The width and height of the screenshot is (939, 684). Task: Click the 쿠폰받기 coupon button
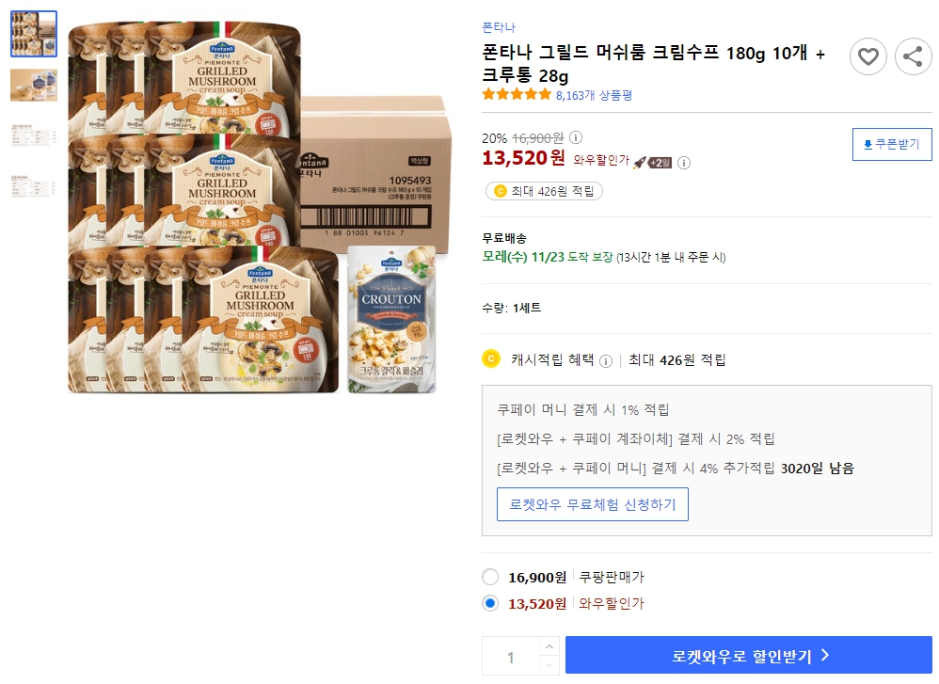[892, 144]
